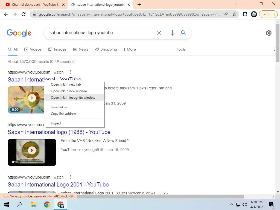This screenshot has width=280, height=210.
Task: Share this page via address bar icon
Action: click(x=226, y=14)
